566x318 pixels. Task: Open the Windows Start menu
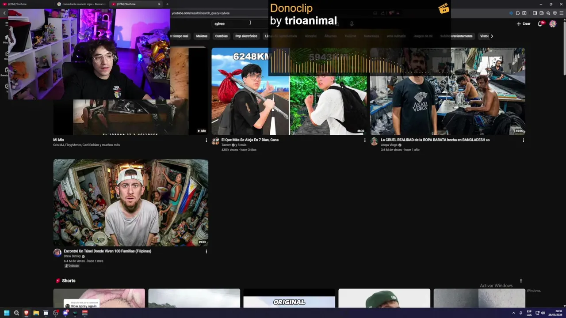(7, 313)
